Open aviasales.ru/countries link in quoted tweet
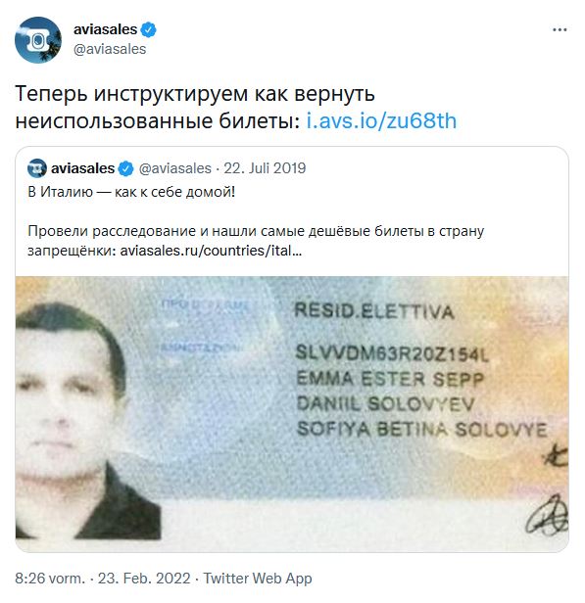This screenshot has height=603, width=585. 211,251
